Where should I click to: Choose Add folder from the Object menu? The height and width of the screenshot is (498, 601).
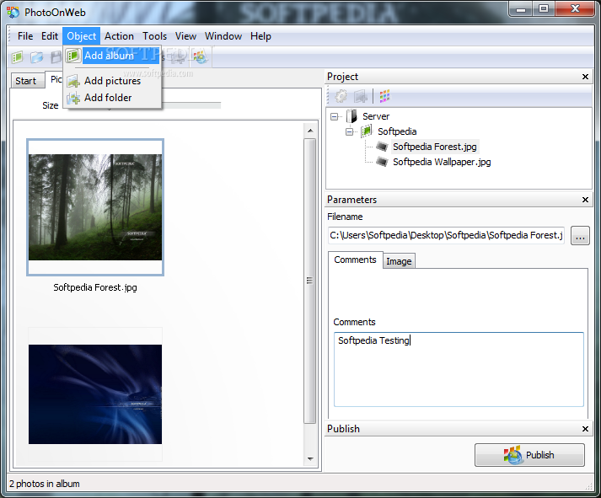[112, 98]
